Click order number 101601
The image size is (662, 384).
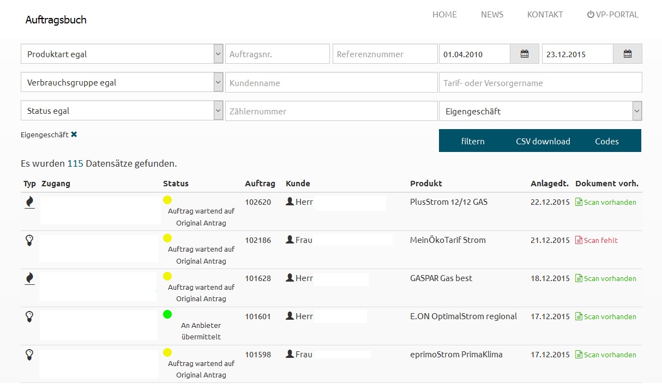pyautogui.click(x=258, y=316)
